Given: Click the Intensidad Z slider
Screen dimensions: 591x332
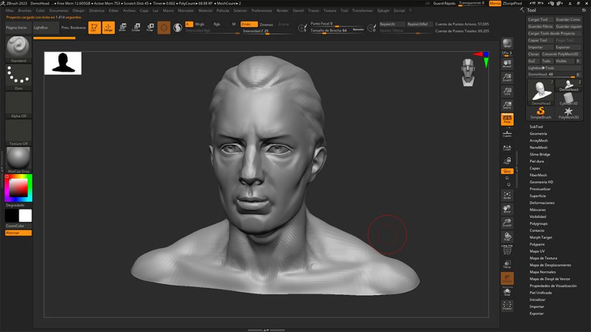Looking at the screenshot, I should [268, 31].
